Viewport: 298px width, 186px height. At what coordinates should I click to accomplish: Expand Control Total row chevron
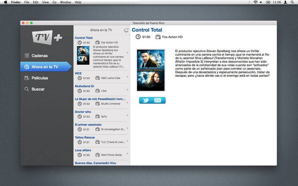click(x=127, y=53)
